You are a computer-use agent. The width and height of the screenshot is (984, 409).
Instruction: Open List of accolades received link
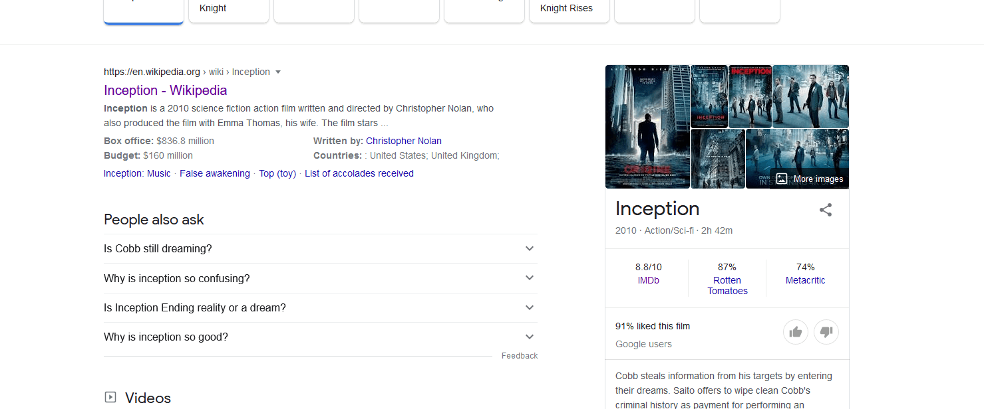point(359,173)
